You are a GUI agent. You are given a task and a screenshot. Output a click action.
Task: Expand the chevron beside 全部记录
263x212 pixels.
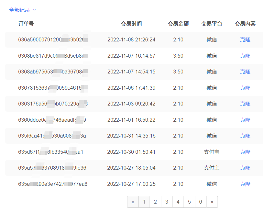tap(35, 10)
